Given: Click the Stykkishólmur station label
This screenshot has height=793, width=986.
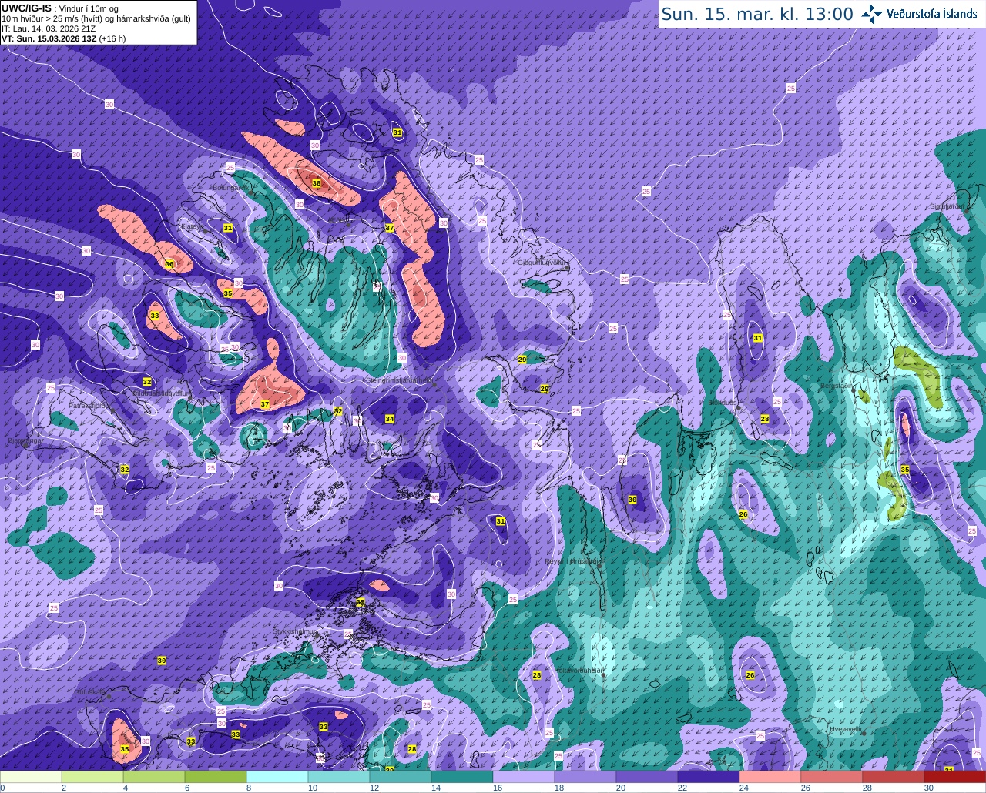Looking at the screenshot, I should coord(295,631).
